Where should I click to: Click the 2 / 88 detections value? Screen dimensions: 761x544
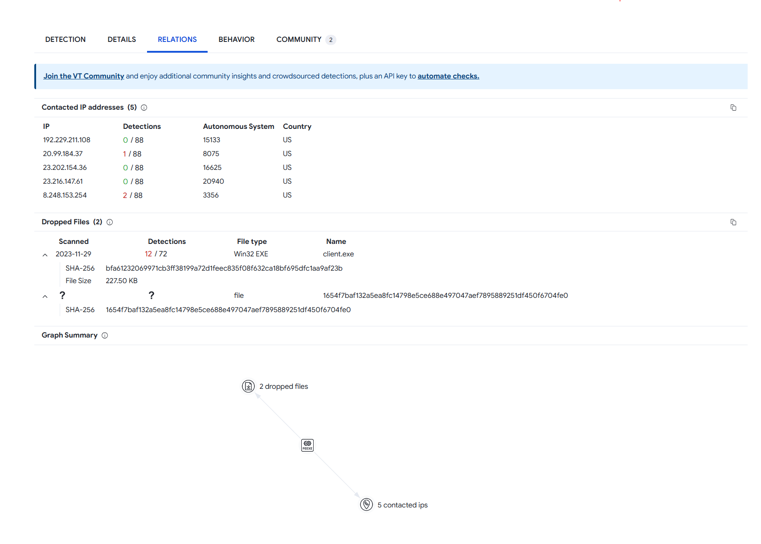(133, 195)
